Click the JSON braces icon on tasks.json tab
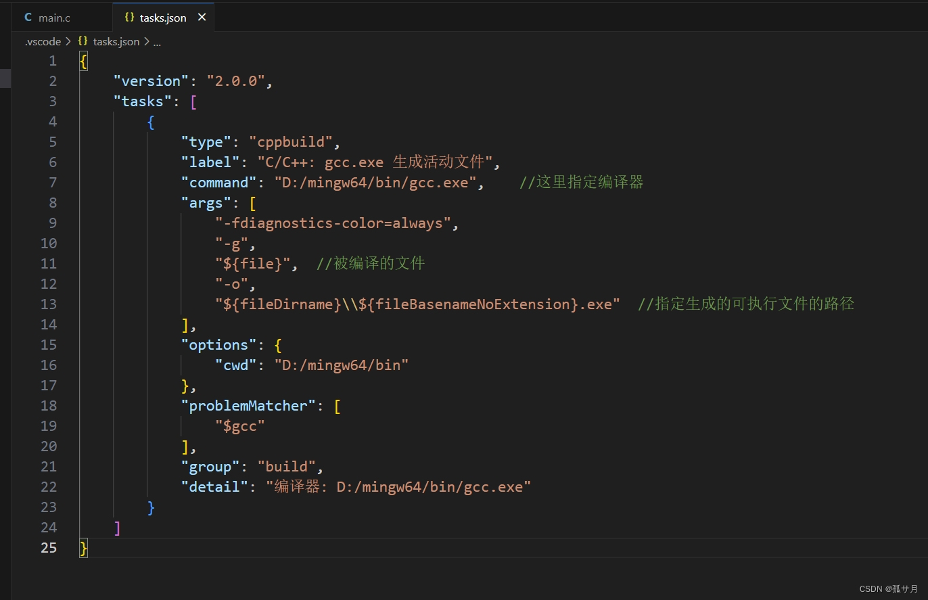This screenshot has width=928, height=600. coord(129,18)
